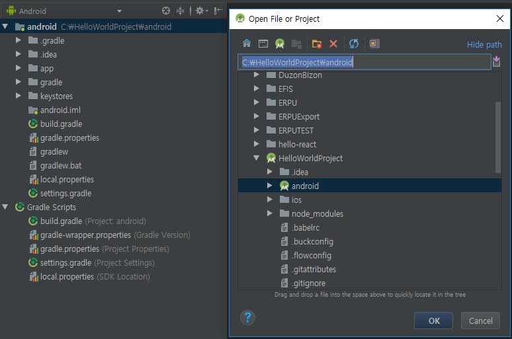Select gradle.properties (Project Properties)
This screenshot has width=512, height=339.
tap(99, 249)
